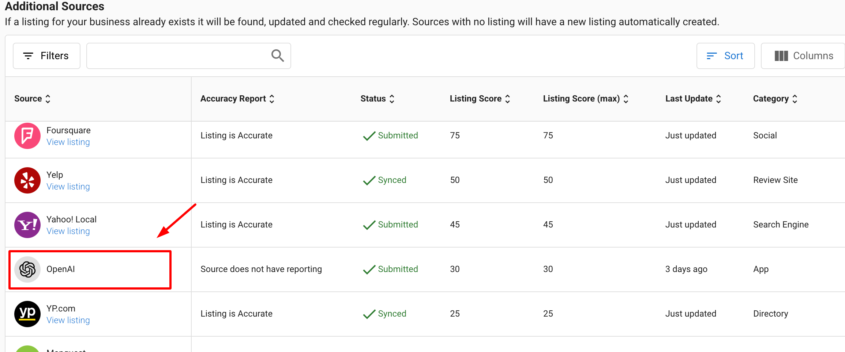Click Yelp 'Listing is Accurate' cell

coord(236,180)
